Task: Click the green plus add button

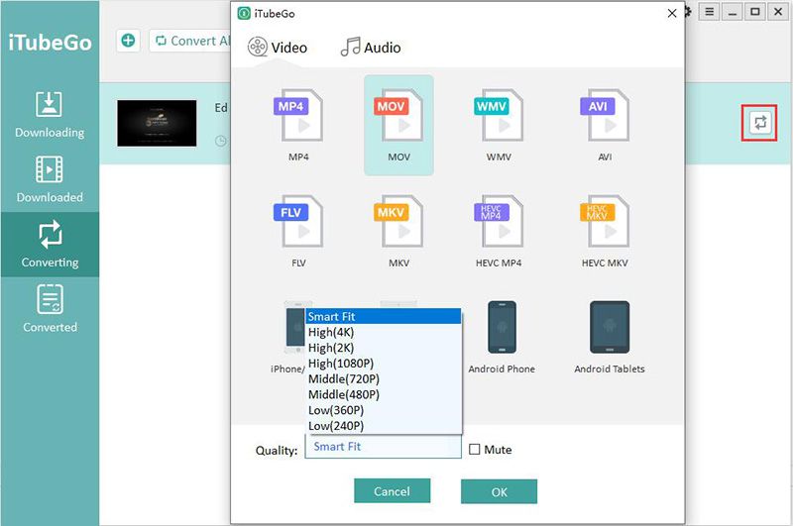Action: (128, 41)
